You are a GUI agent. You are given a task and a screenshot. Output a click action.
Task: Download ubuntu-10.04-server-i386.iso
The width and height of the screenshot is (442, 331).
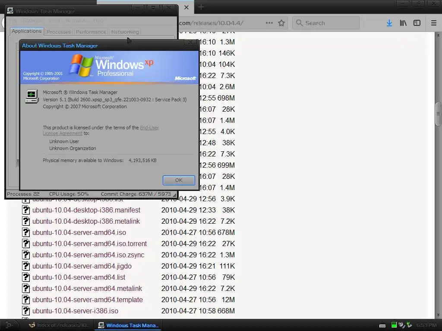tap(75, 311)
